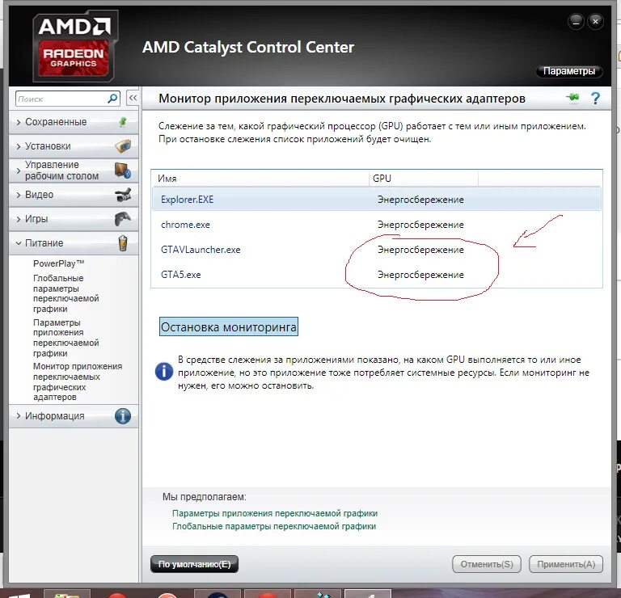The image size is (621, 598).
Task: Open PowerPlay™ page
Action: (x=58, y=263)
